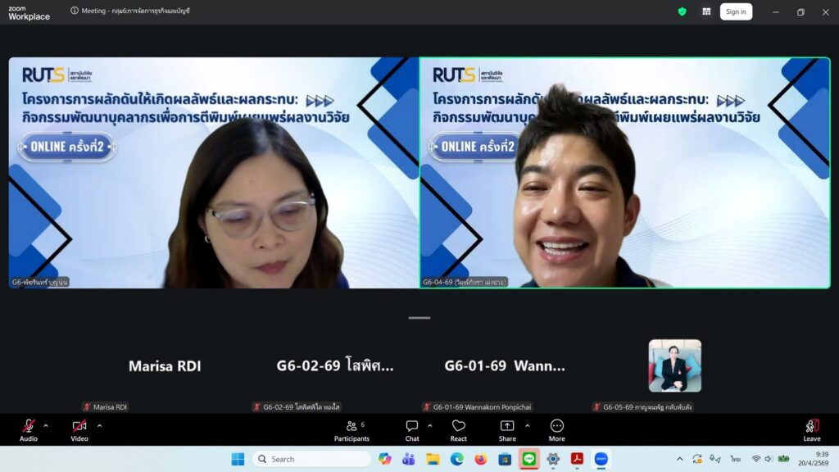
Task: Click the gallery divider handle bar
Action: click(x=419, y=318)
